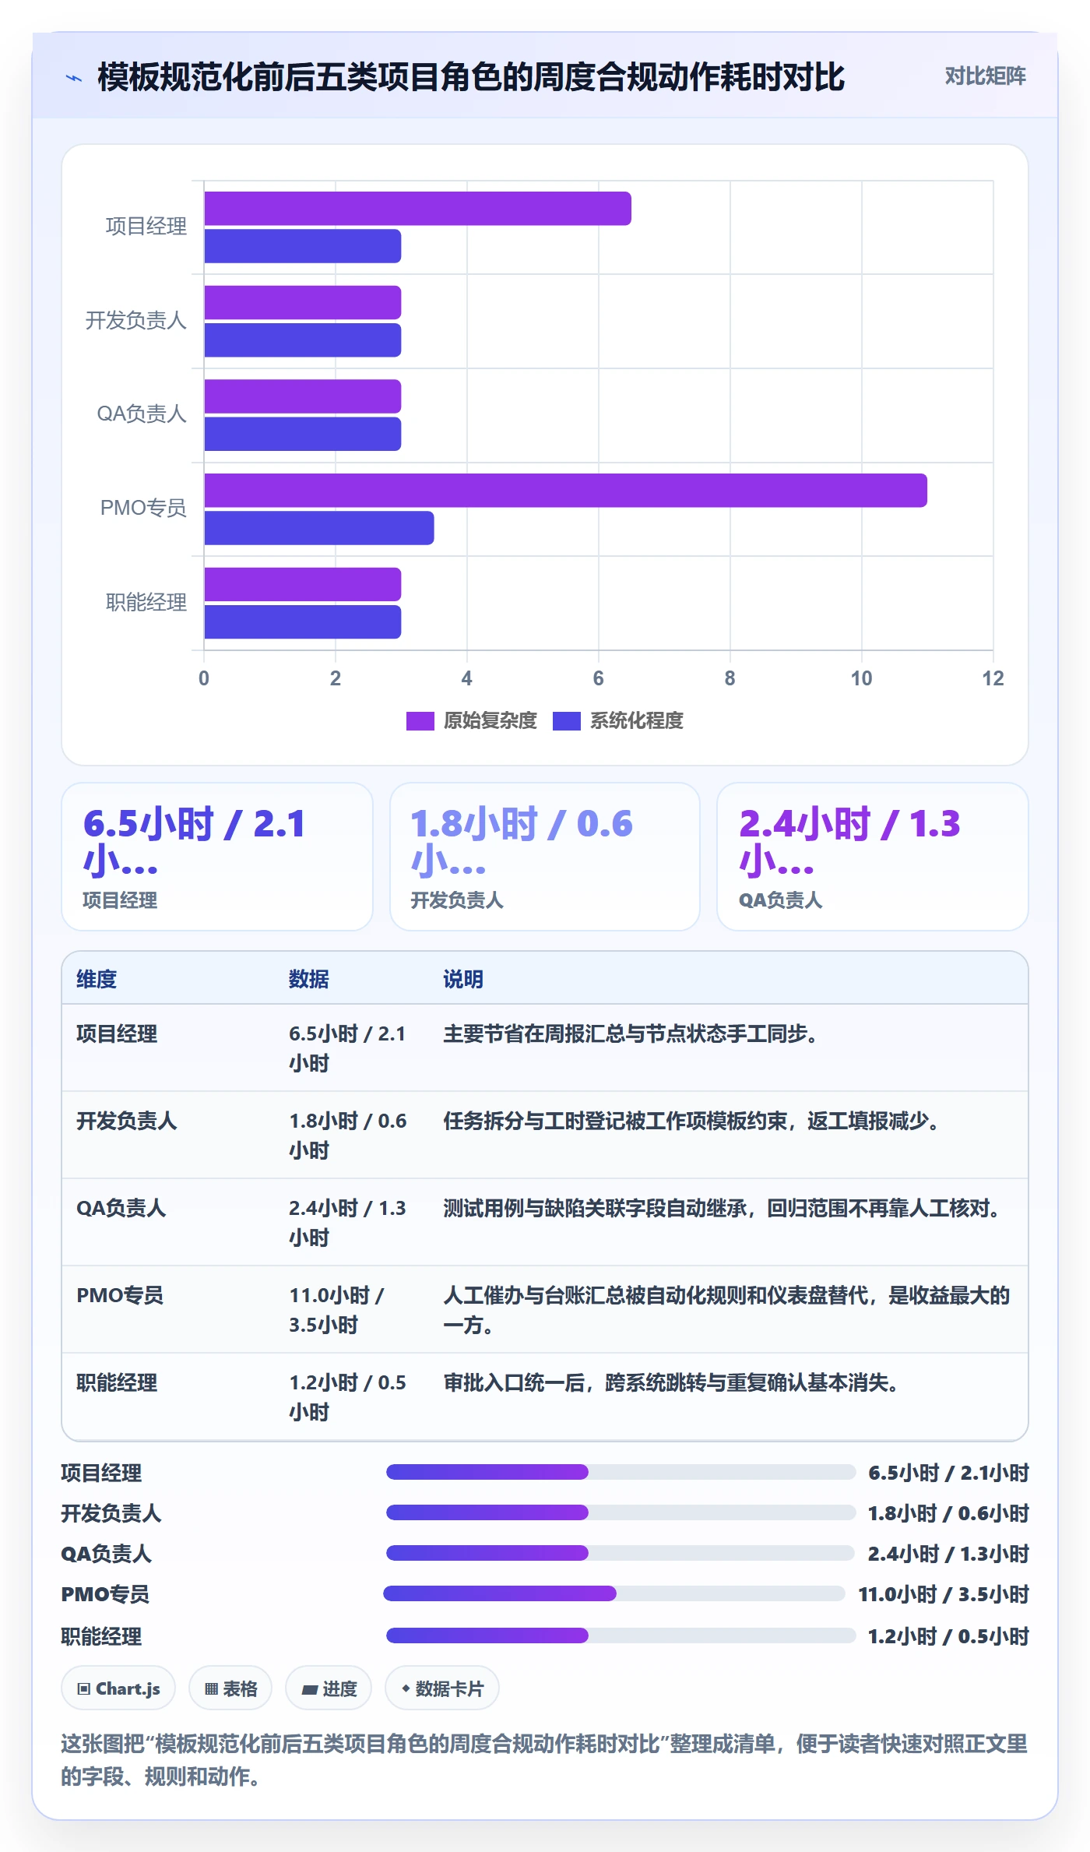1090x1852 pixels.
Task: Click the 职能经理 progress bar showing 1.2小时 / 0.5小时
Action: (x=621, y=1635)
